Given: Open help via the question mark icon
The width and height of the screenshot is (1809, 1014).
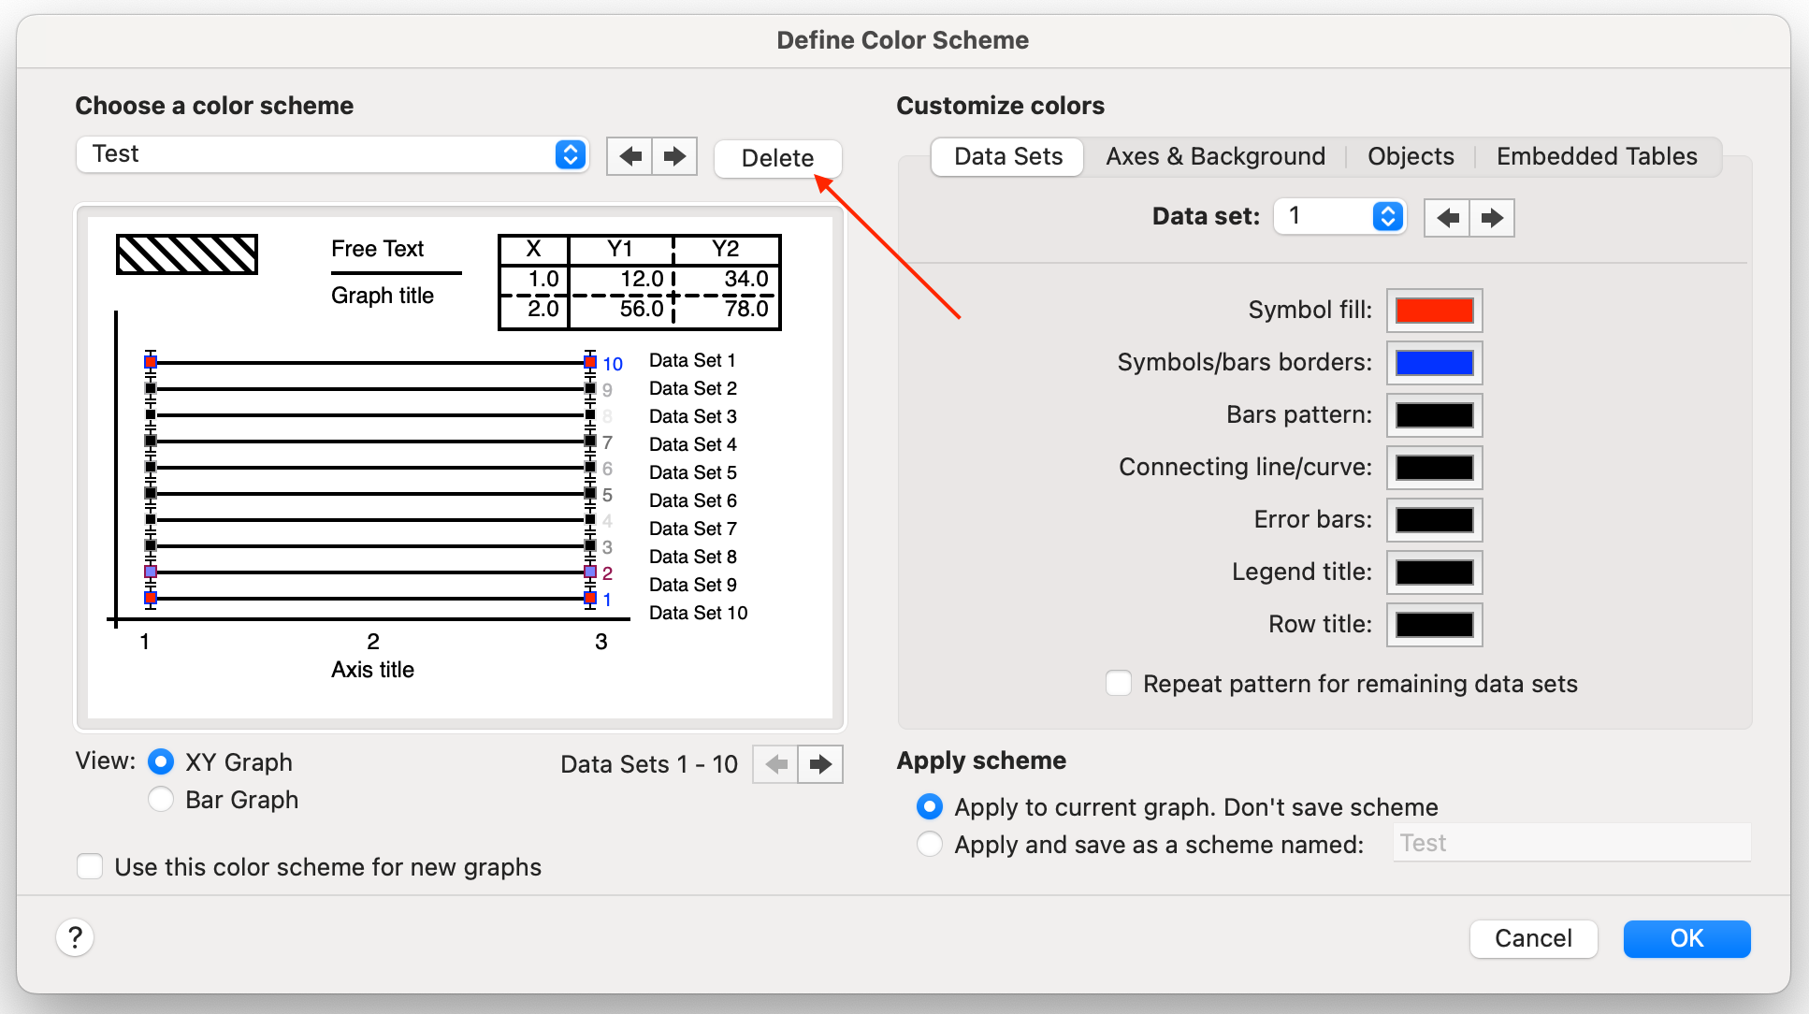Looking at the screenshot, I should 75,938.
